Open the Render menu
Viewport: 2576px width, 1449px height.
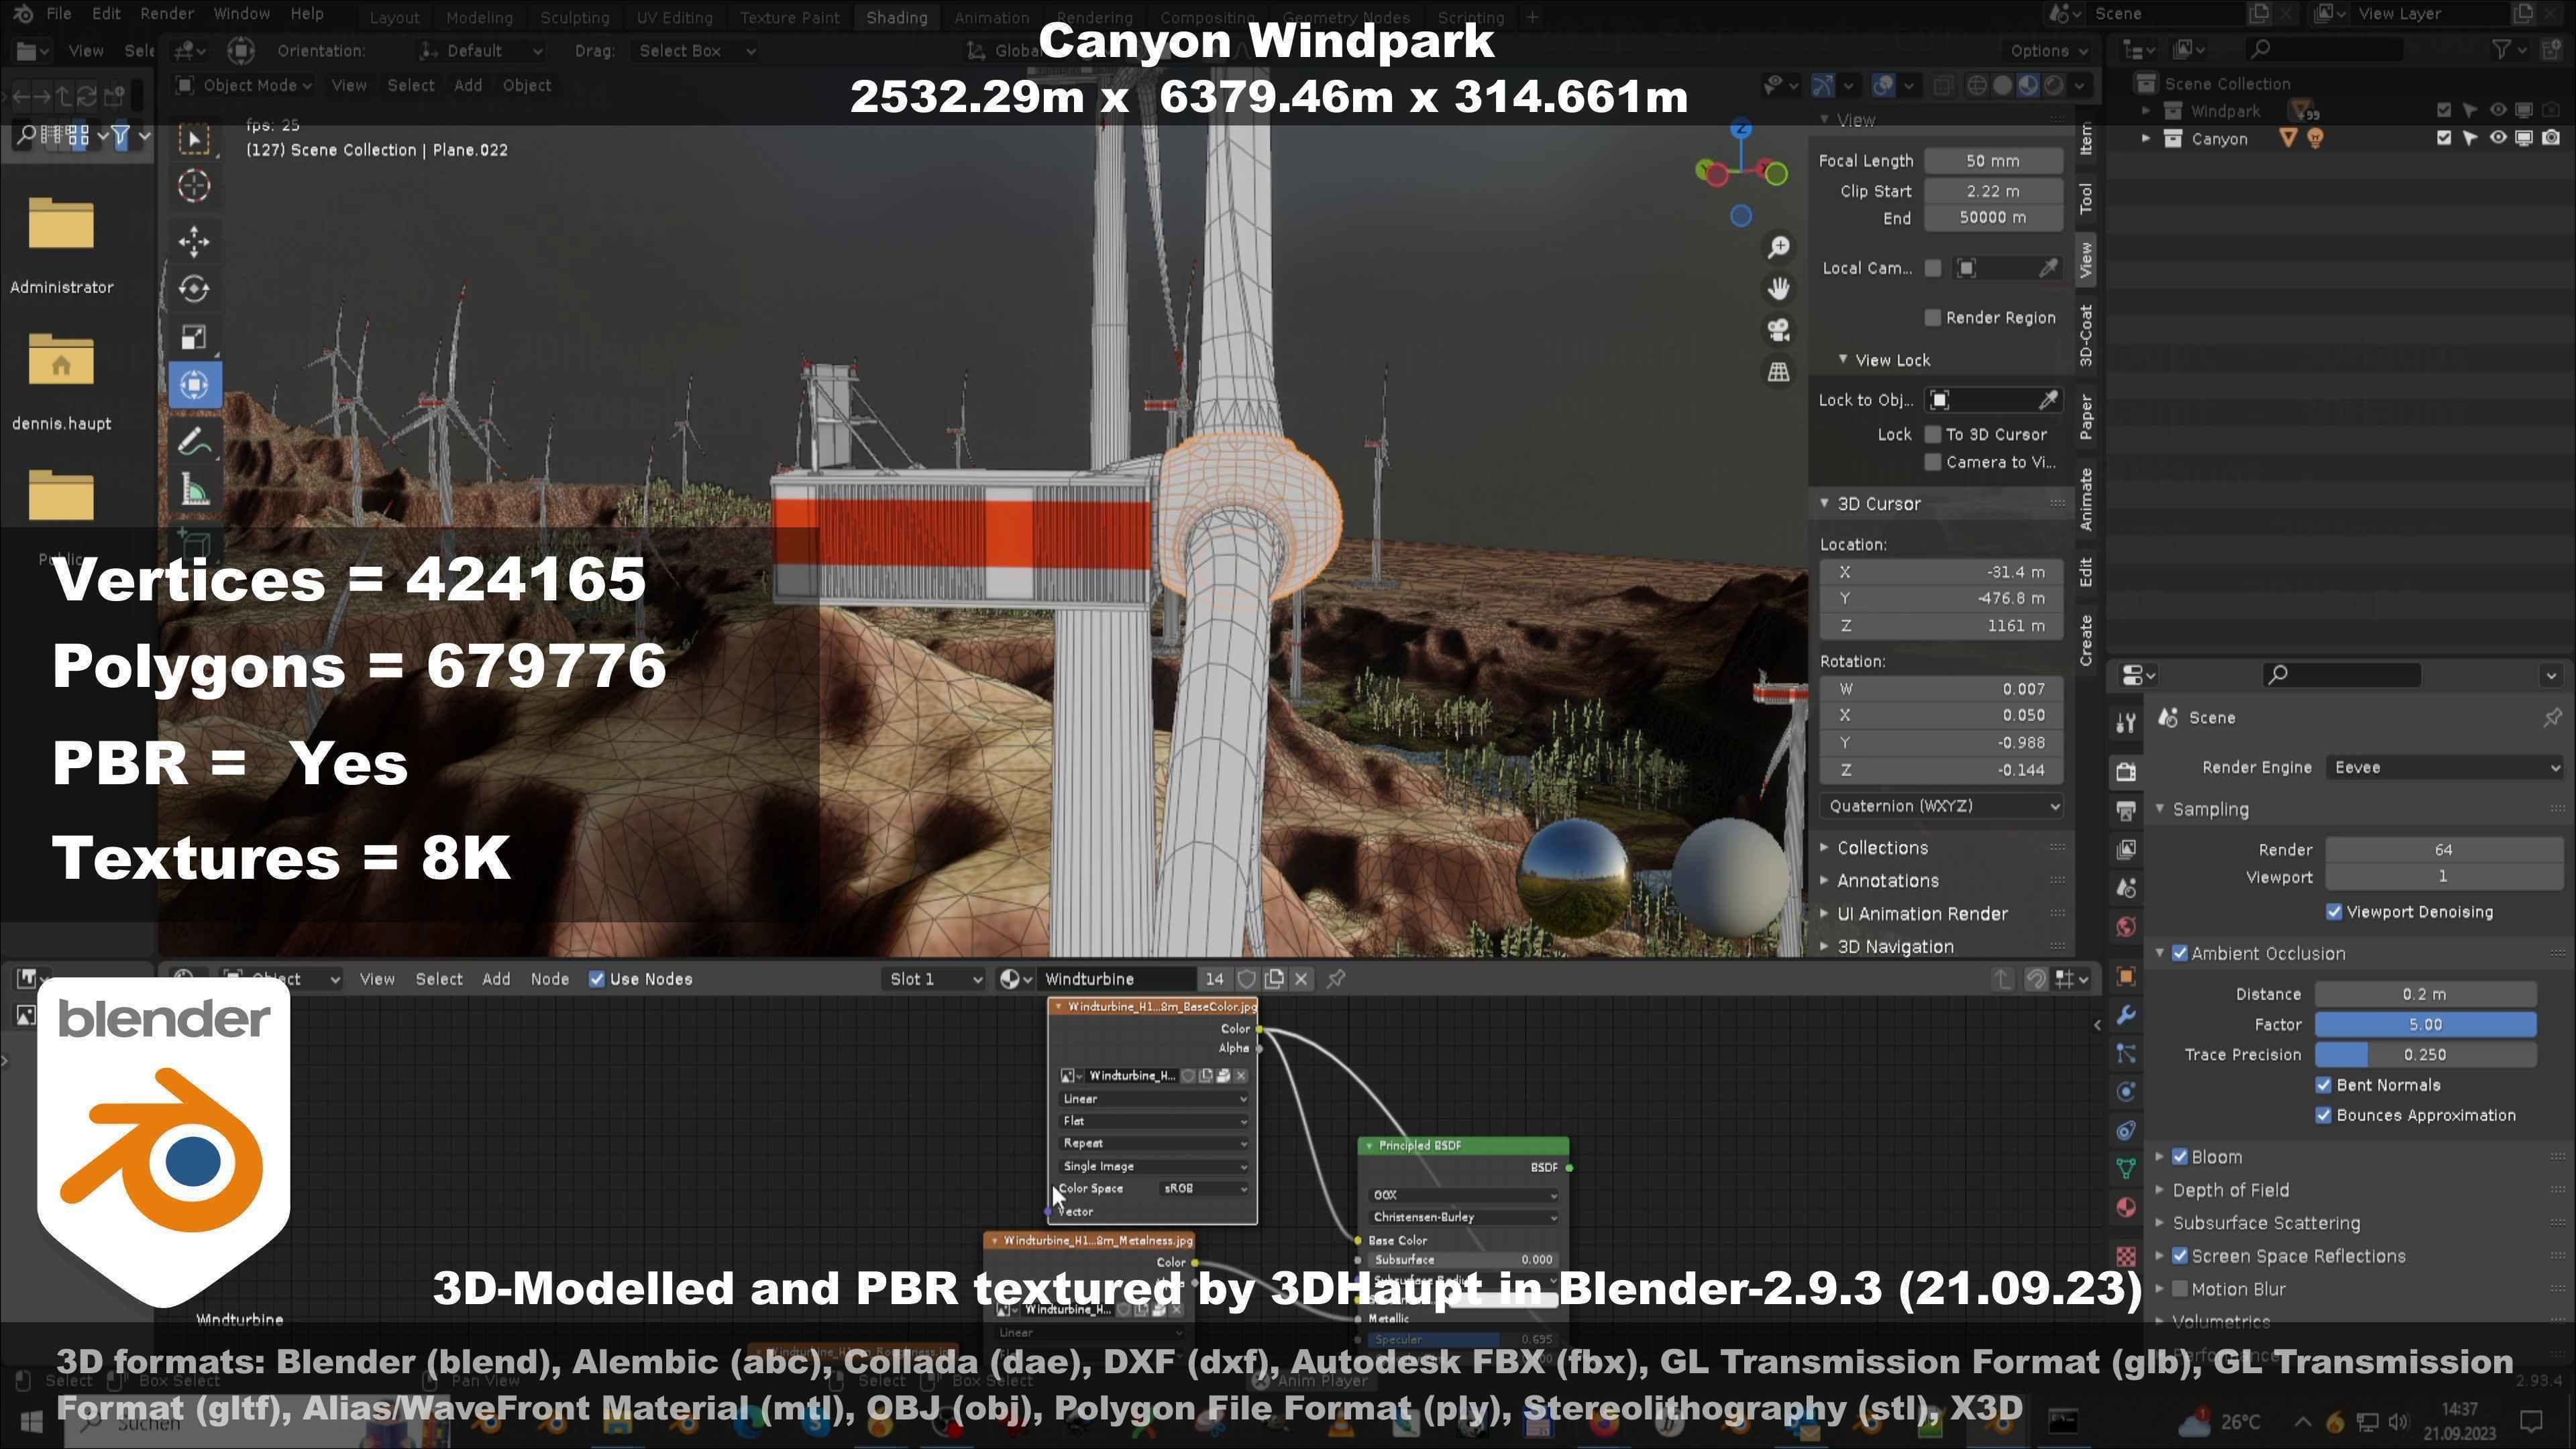[x=166, y=14]
